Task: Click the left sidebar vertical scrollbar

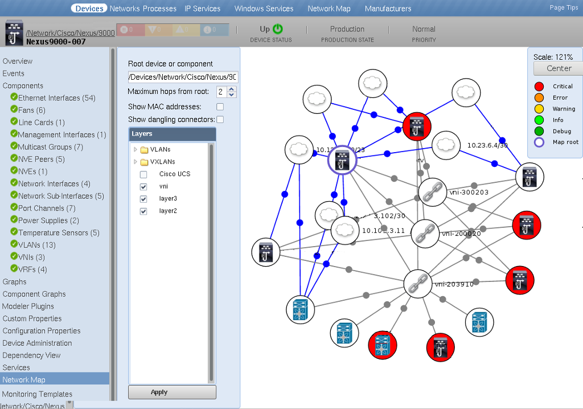Action: (x=112, y=224)
